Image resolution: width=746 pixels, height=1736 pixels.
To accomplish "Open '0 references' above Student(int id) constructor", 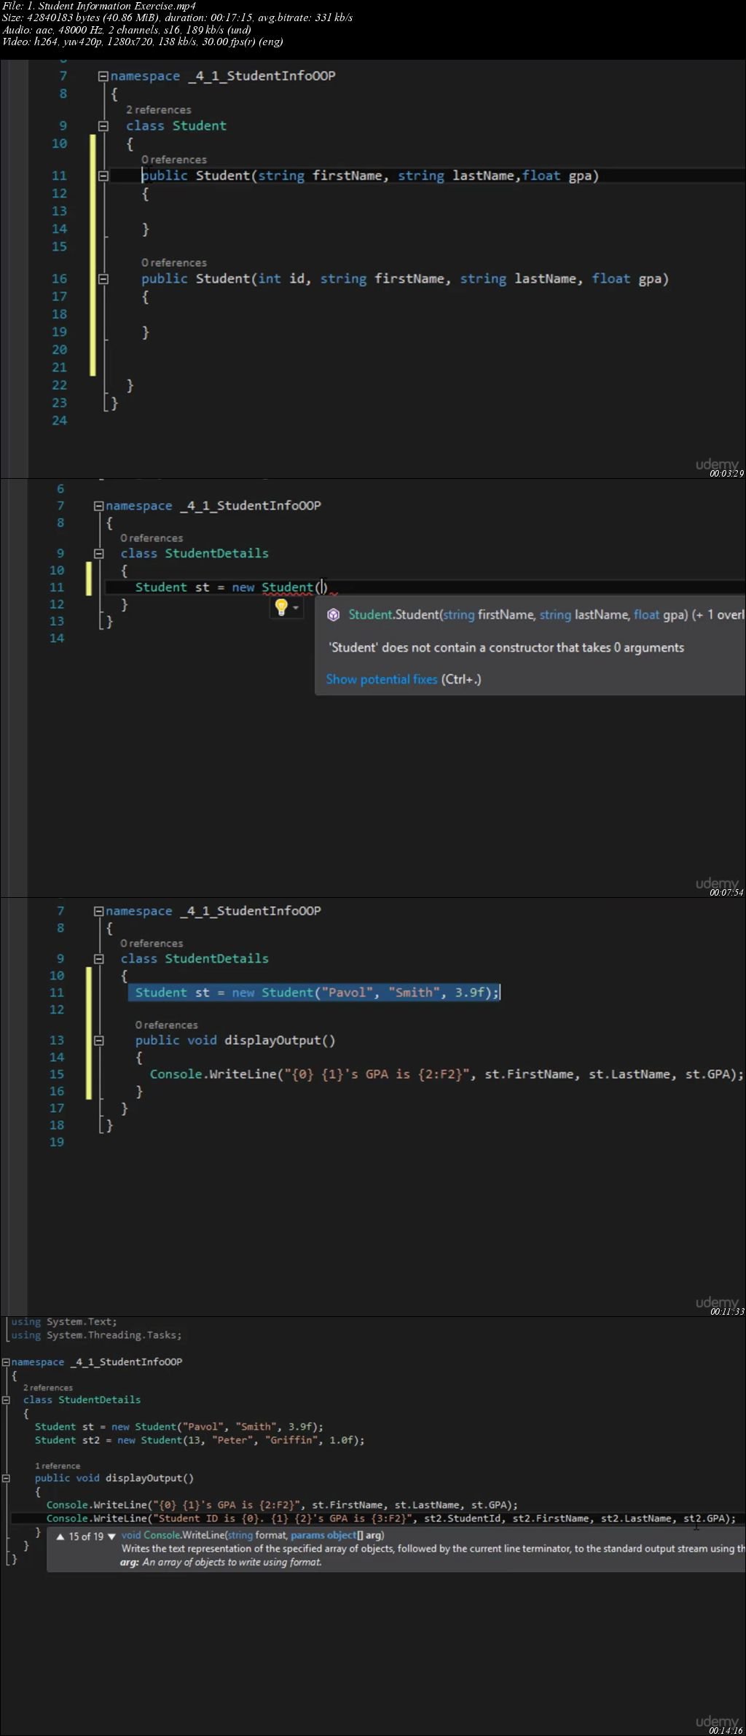I will [174, 262].
